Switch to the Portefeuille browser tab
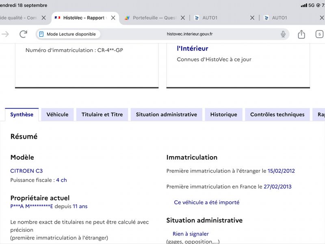 pyautogui.click(x=150, y=18)
